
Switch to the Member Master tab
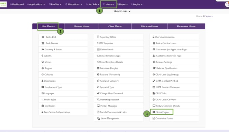pyautogui.click(x=81, y=26)
